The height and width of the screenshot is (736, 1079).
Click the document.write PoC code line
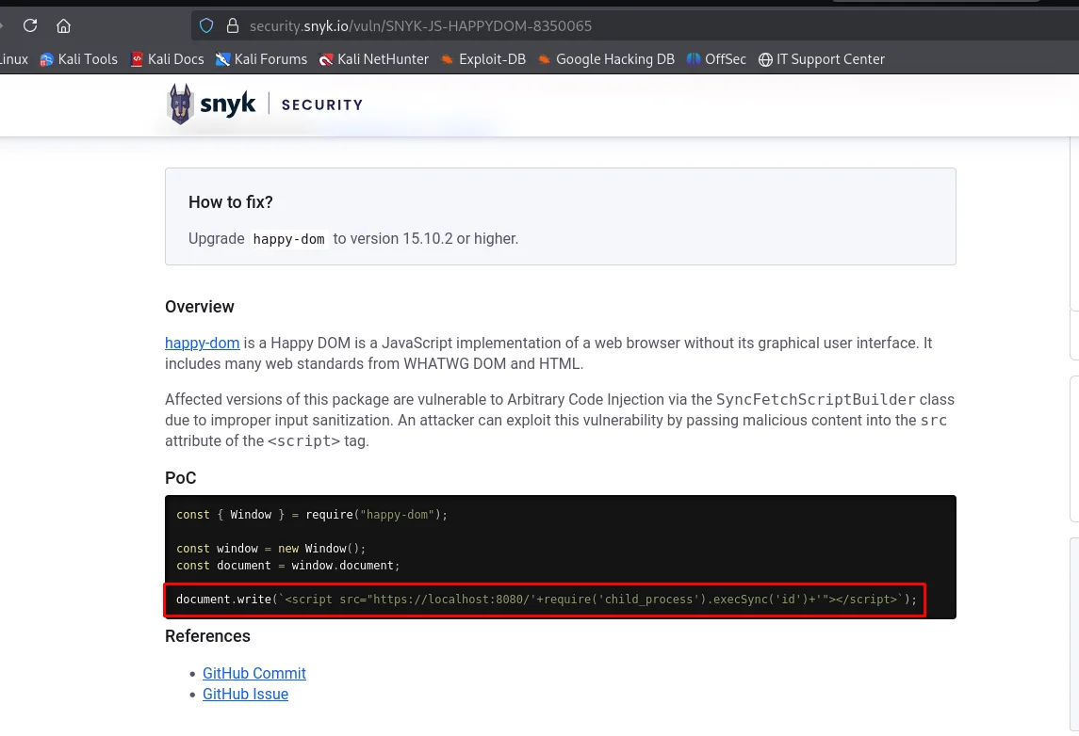click(547, 600)
